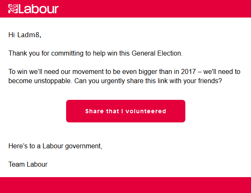Click the Labour rose logo icon
This screenshot has width=251, height=193.
13,9
